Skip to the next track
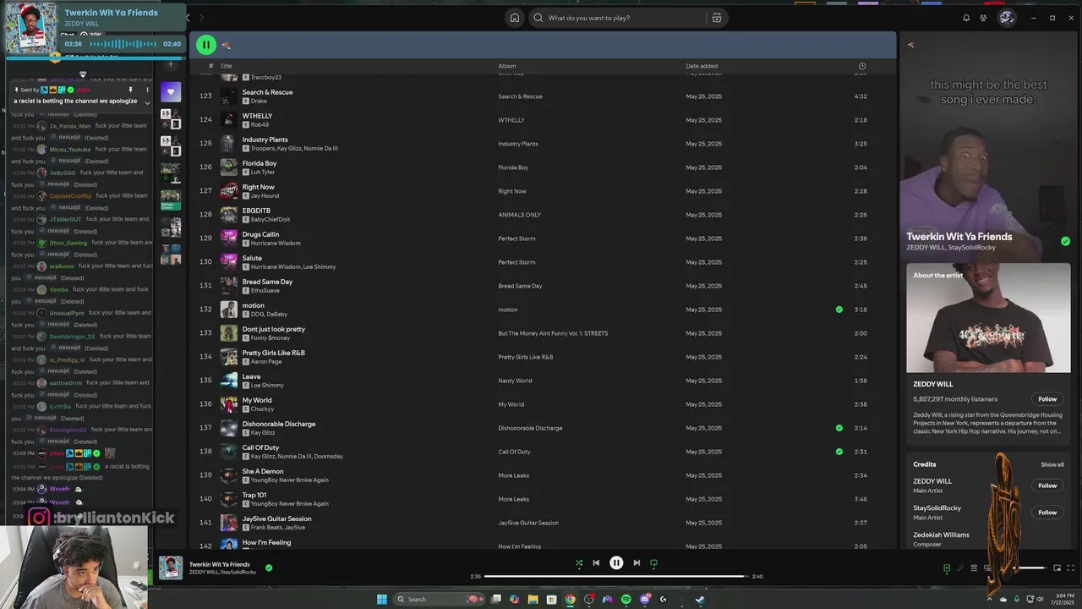Viewport: 1082px width, 609px height. coord(637,562)
